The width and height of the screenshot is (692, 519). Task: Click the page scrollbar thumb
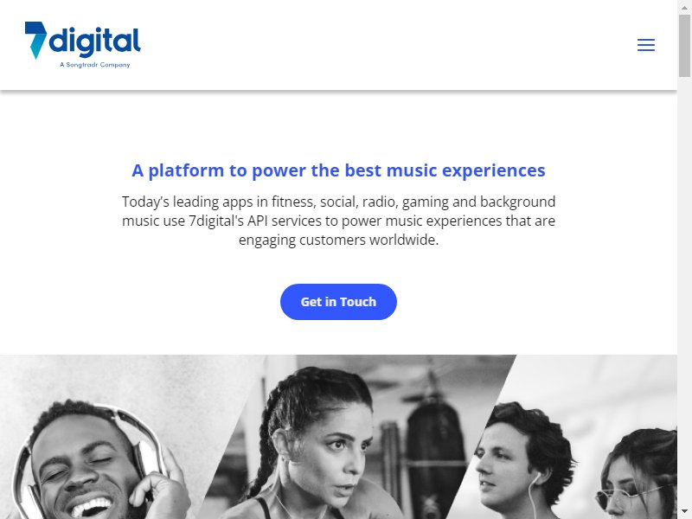point(684,46)
